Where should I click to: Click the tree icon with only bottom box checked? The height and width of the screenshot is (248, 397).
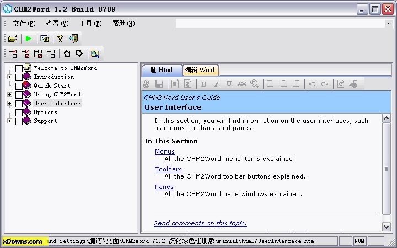(38, 53)
